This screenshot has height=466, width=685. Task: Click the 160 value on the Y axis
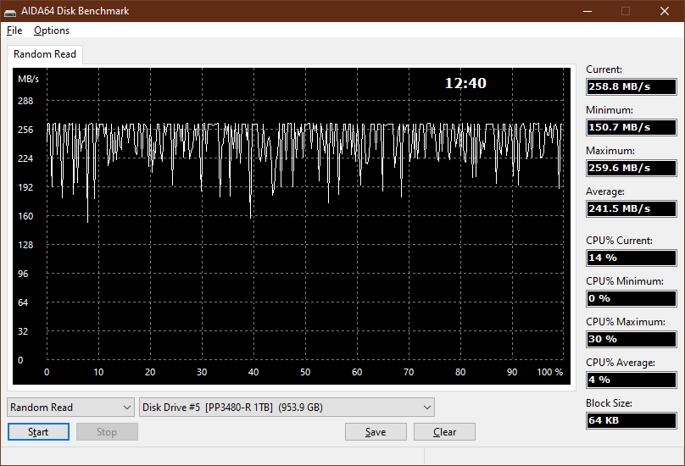pyautogui.click(x=25, y=216)
